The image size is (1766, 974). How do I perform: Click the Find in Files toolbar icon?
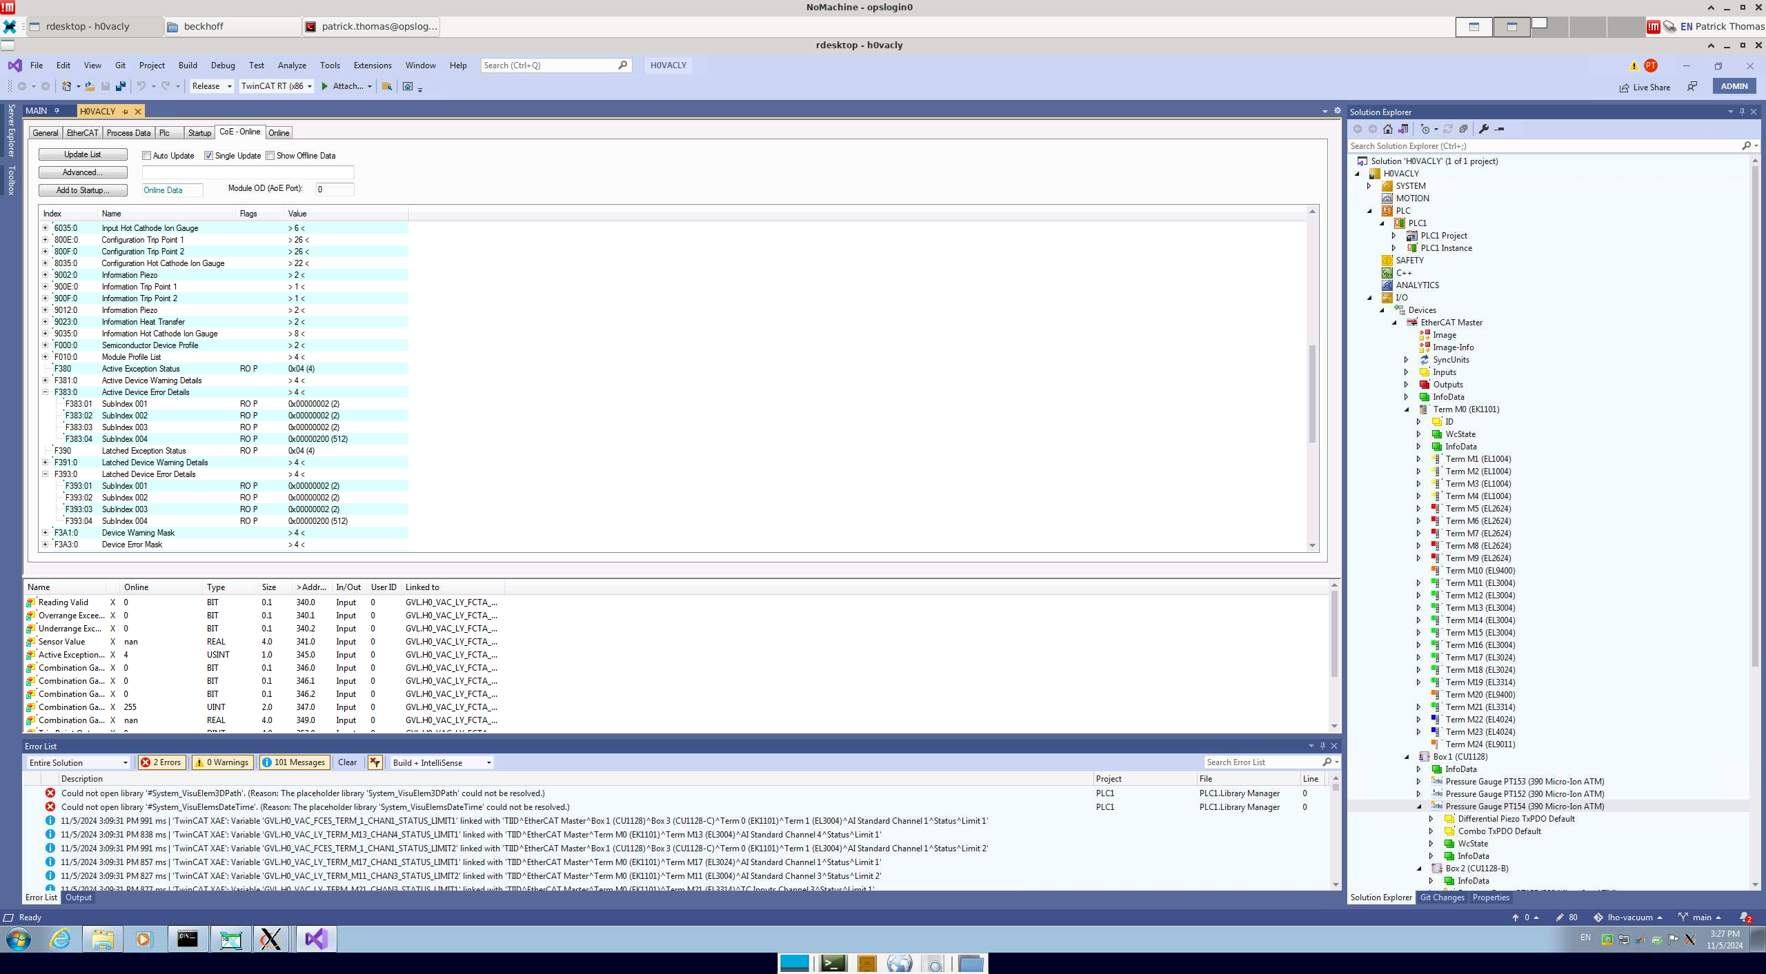point(387,86)
